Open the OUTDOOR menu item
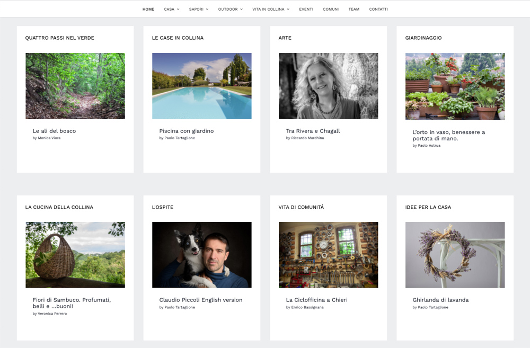This screenshot has width=530, height=348. [228, 9]
